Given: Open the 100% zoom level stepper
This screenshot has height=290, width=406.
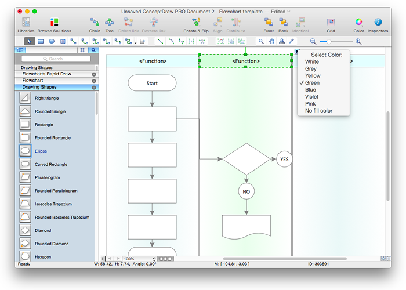Looking at the screenshot, I should pyautogui.click(x=154, y=259).
